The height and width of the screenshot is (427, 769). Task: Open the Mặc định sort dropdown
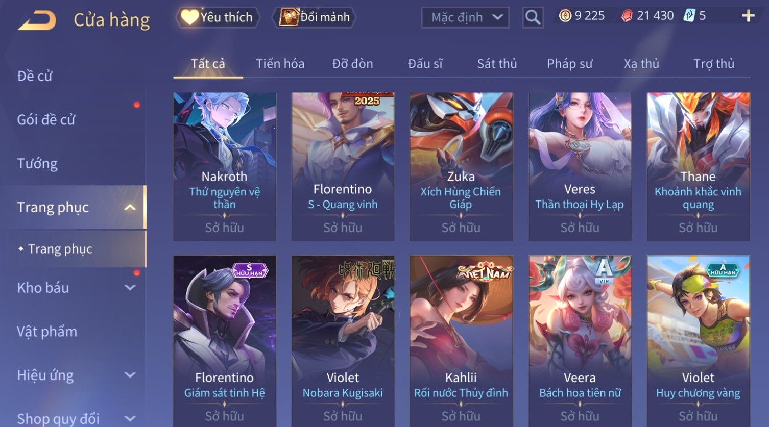(465, 17)
